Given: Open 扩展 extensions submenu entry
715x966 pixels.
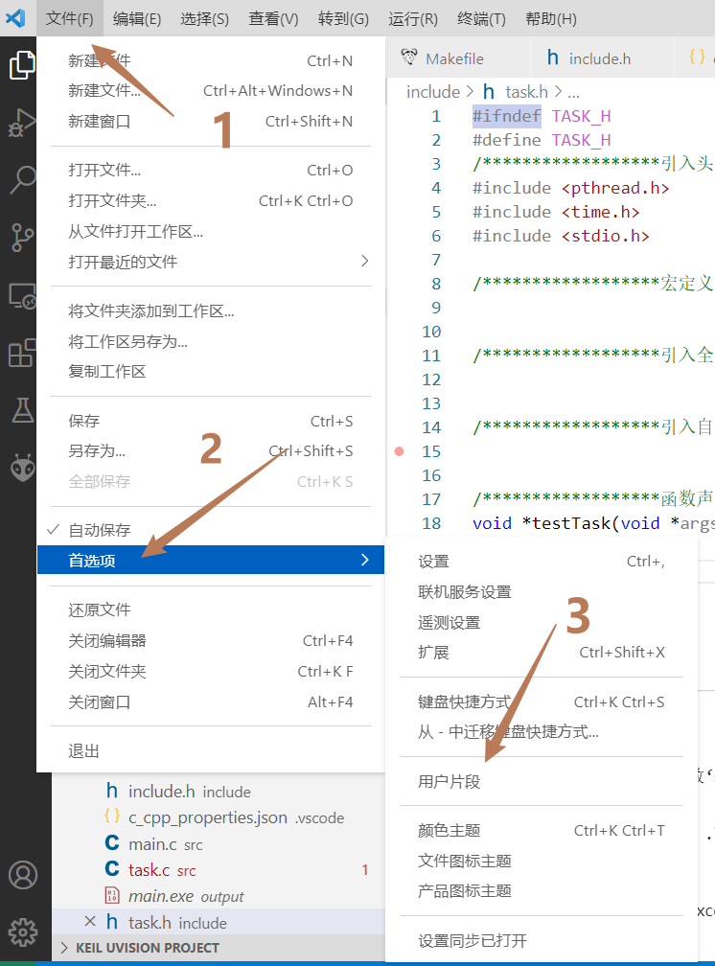Looking at the screenshot, I should (542, 653).
